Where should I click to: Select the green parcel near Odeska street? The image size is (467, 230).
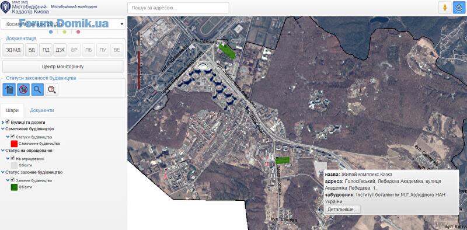227,51
